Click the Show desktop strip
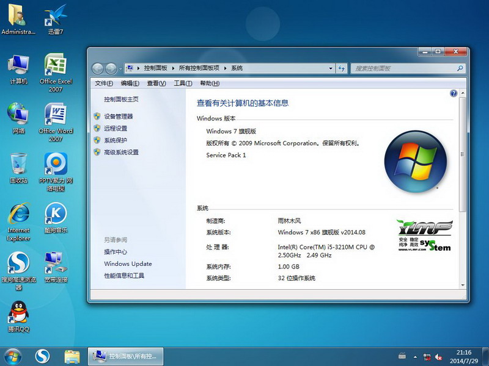Image resolution: width=489 pixels, height=366 pixels. coord(485,357)
